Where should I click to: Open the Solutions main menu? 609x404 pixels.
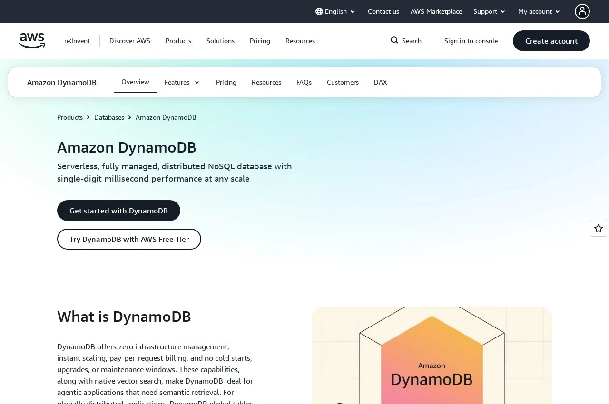220,41
